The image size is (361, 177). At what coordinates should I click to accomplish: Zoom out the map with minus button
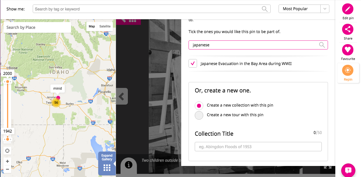[x=8, y=169]
